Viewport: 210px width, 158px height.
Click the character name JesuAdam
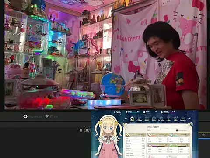point(153,127)
